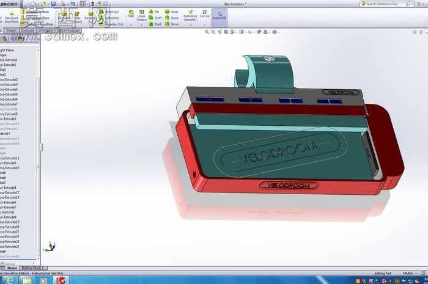Screen dimensions: 428x284
Task: Select the Revolved Boss/Base tool
Action: coord(12,17)
